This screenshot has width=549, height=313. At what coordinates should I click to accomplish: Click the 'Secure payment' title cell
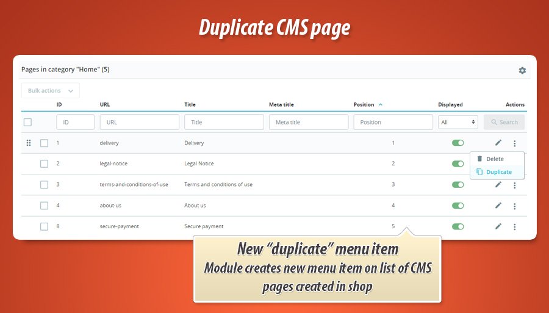point(204,226)
